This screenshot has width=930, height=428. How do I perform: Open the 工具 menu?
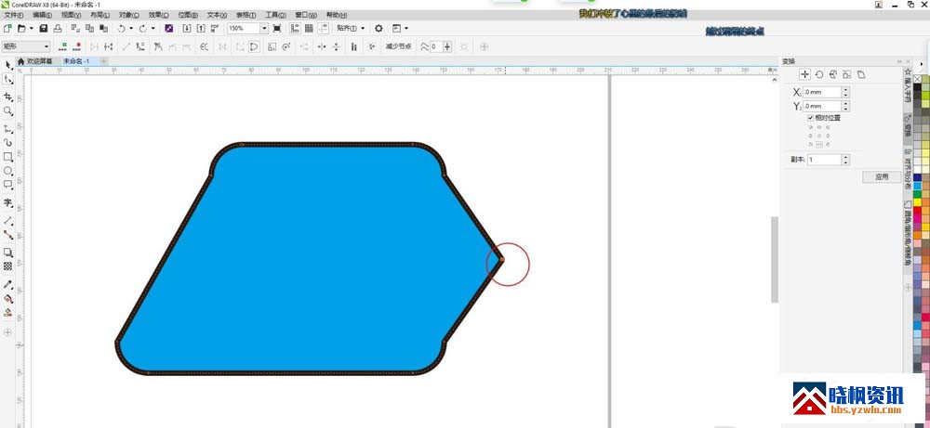[275, 15]
